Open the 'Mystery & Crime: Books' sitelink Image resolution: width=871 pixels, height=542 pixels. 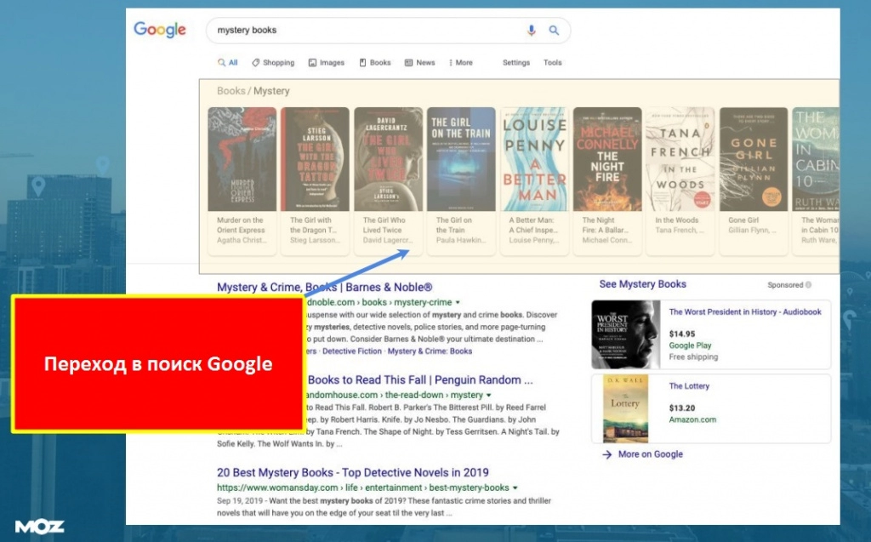point(430,351)
